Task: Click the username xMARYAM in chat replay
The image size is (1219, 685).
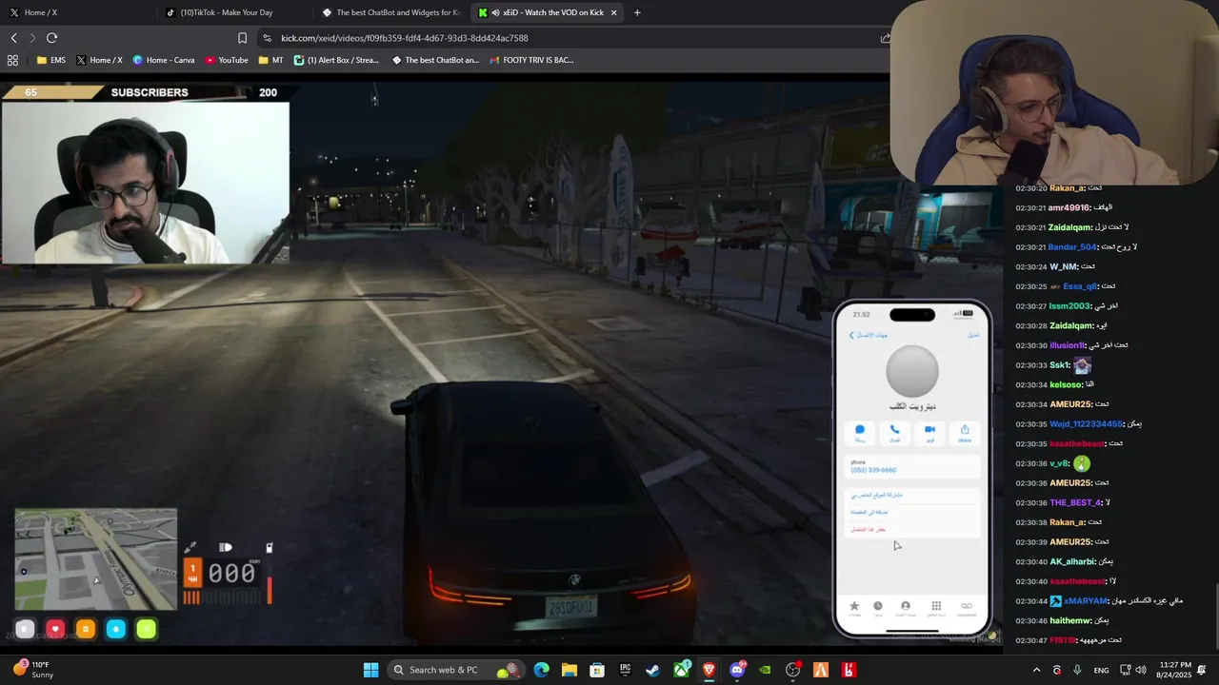Action: pos(1086,601)
